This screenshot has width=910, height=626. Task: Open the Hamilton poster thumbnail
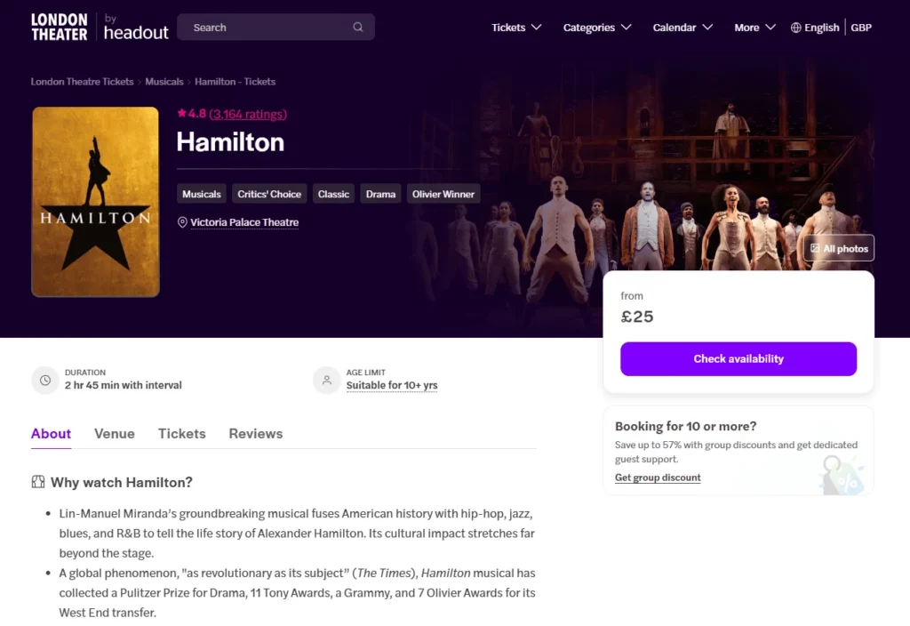click(95, 202)
